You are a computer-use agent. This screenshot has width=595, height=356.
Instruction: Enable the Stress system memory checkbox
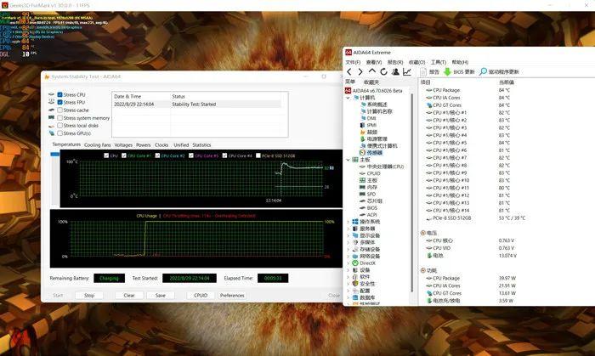coord(59,118)
